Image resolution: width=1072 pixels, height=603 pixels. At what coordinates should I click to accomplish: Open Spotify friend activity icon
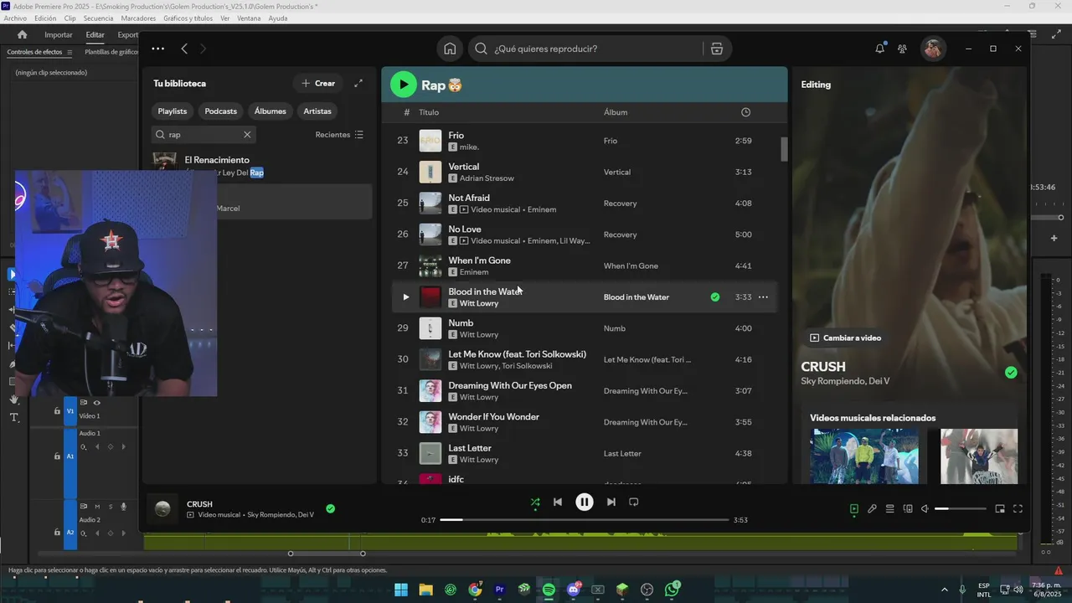(x=902, y=49)
